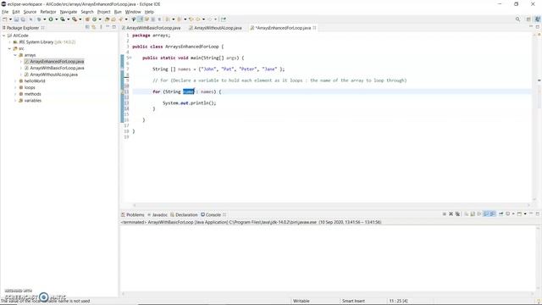Image resolution: width=542 pixels, height=305 pixels.
Task: Expand the variables package
Action: point(15,101)
